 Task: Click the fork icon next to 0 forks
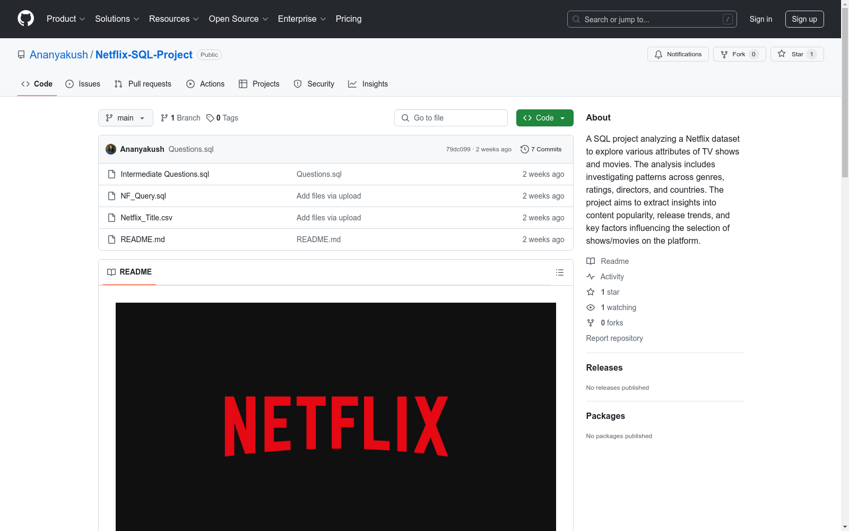point(591,323)
